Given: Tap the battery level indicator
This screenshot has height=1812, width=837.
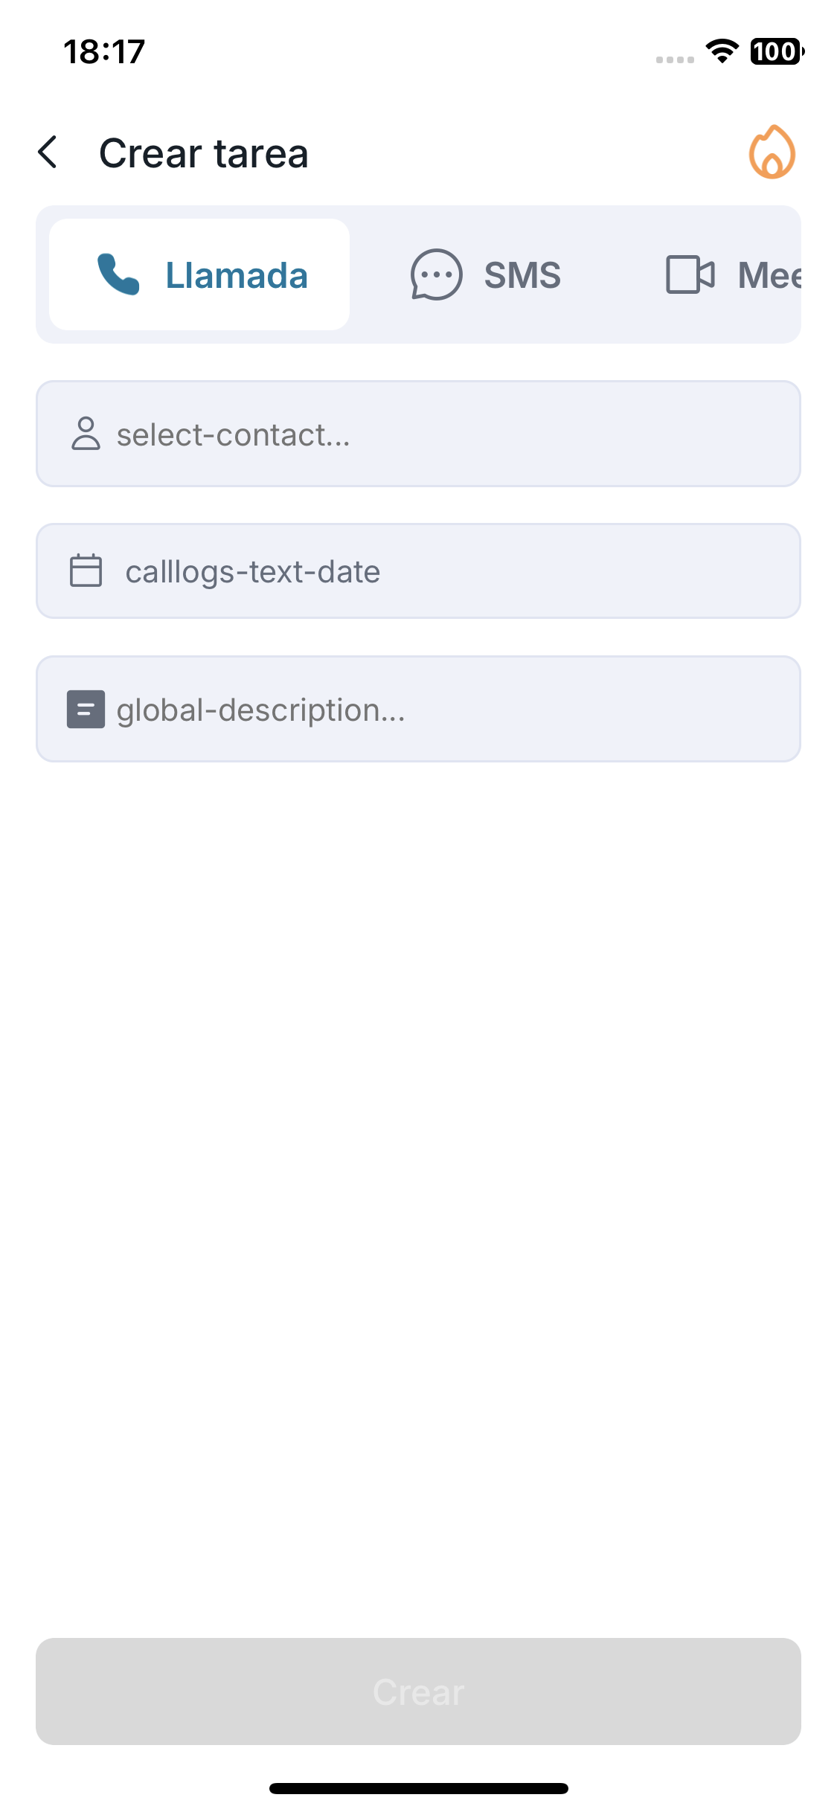Looking at the screenshot, I should pos(777,51).
